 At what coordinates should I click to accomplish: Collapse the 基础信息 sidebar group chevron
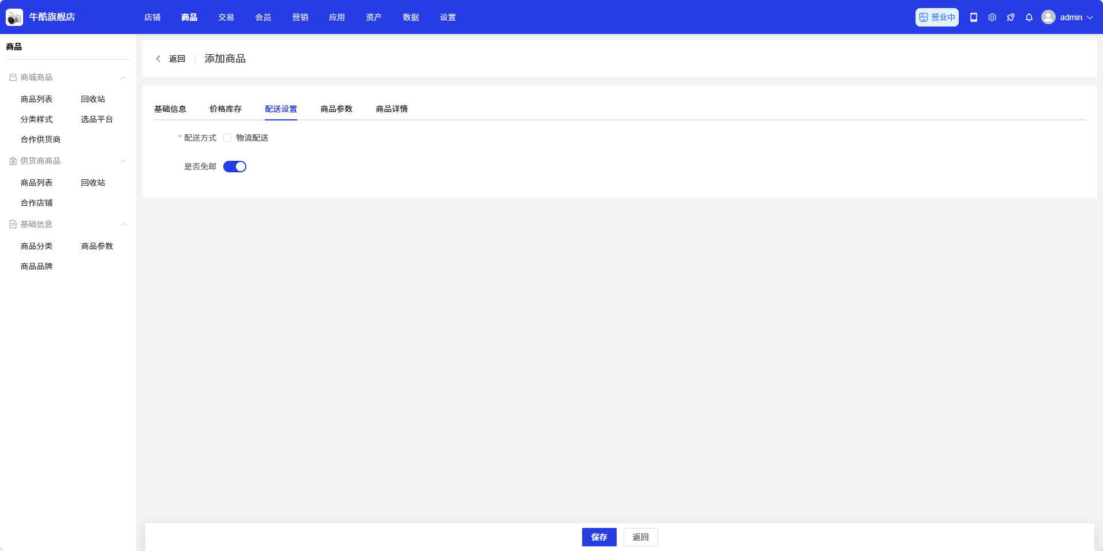coord(123,225)
